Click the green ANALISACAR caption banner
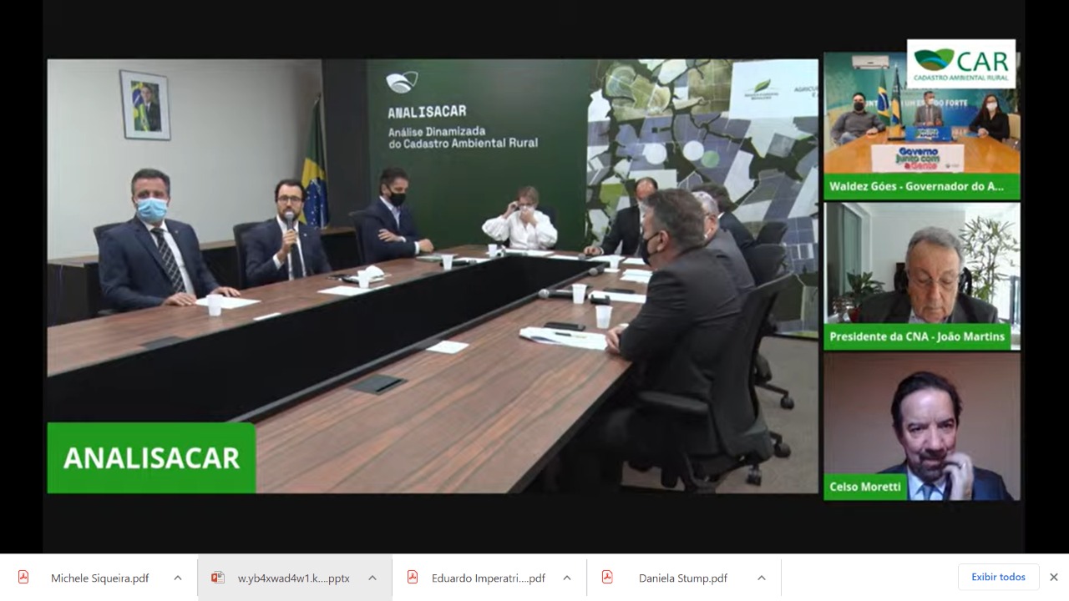The image size is (1069, 601). 151,457
